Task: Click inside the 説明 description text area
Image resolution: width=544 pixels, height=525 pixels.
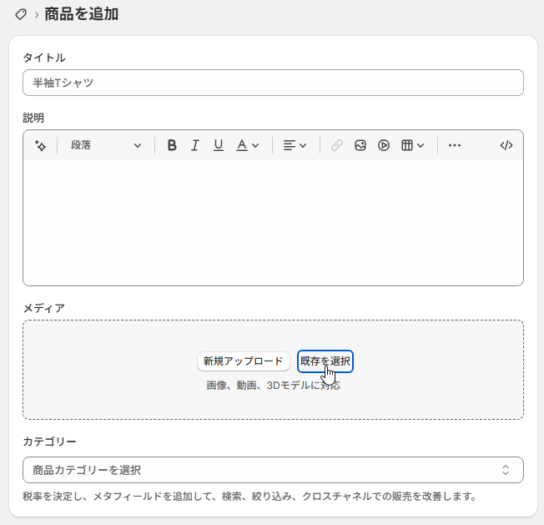Action: [273, 222]
